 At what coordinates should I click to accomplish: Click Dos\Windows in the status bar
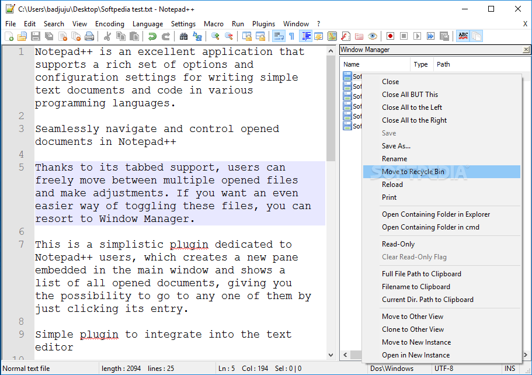click(x=392, y=369)
